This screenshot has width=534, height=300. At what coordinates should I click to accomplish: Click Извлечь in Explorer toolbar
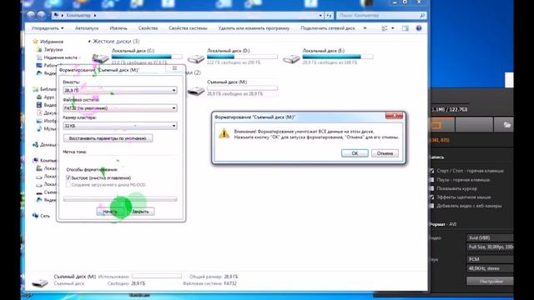[118, 28]
